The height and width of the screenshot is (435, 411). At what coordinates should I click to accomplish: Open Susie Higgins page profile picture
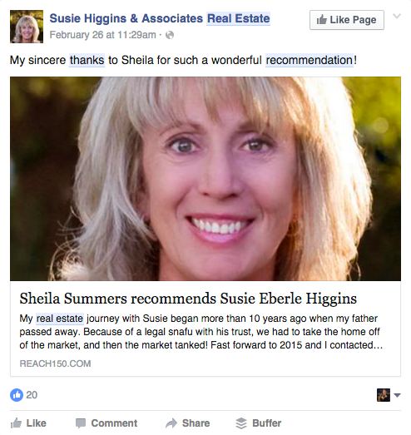pyautogui.click(x=27, y=27)
